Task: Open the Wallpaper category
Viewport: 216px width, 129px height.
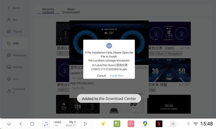Action: pyautogui.click(x=15, y=55)
